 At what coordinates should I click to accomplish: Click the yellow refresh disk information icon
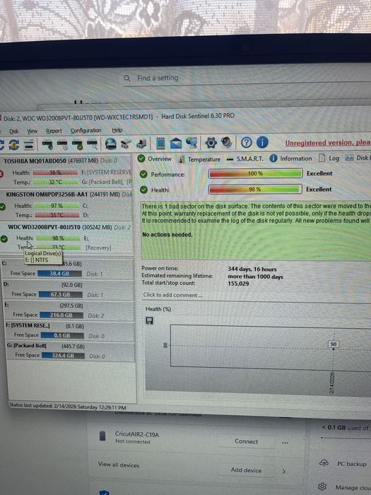13,145
